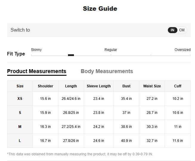
Task: Open the Product Measurements tab
Action: (x=37, y=71)
